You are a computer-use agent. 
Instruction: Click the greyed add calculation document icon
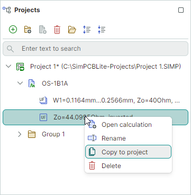click(x=42, y=30)
